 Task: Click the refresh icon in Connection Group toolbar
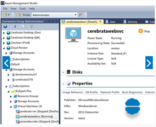(x=32, y=26)
